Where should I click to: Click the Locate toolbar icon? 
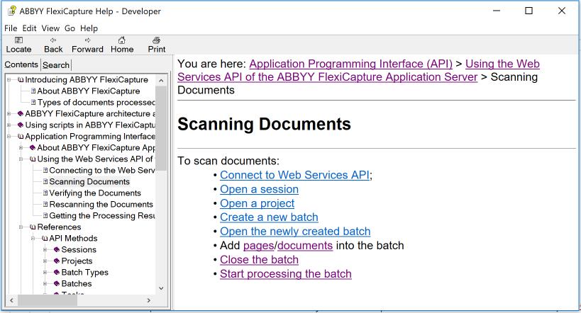pos(18,40)
